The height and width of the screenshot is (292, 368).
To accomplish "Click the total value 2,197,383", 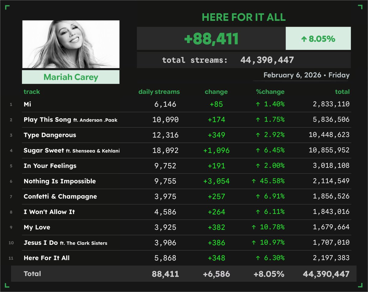I will point(331,258).
